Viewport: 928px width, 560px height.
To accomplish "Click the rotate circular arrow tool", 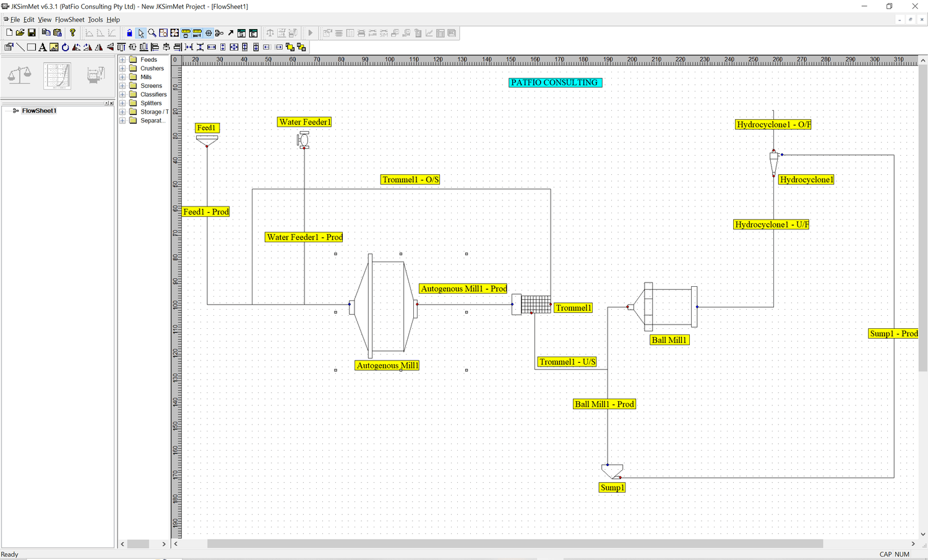I will click(x=65, y=47).
